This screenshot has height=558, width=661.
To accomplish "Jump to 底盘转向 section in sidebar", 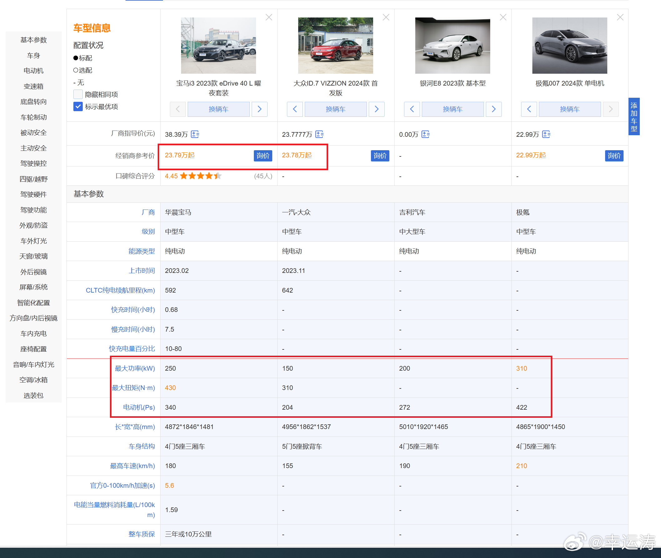I will pyautogui.click(x=33, y=101).
